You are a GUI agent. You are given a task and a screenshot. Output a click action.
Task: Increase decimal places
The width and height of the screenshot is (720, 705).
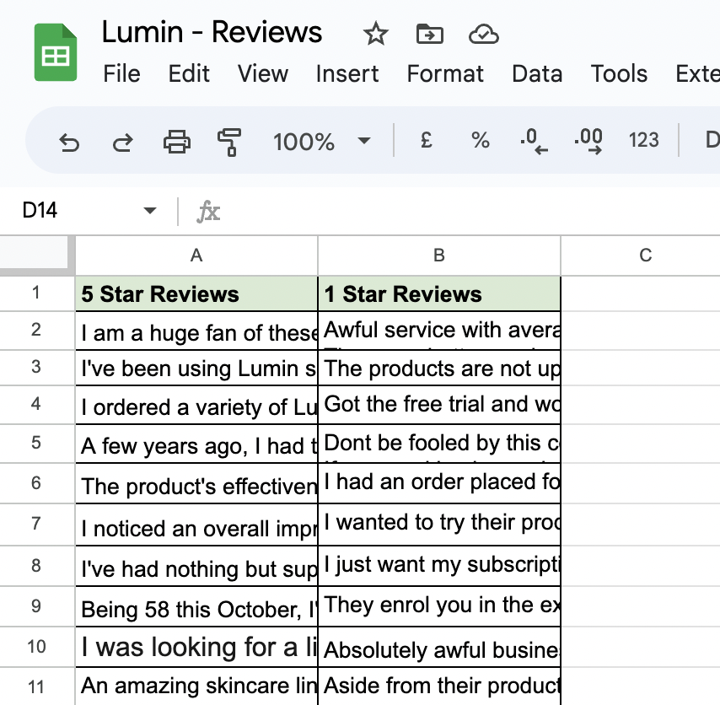point(588,141)
